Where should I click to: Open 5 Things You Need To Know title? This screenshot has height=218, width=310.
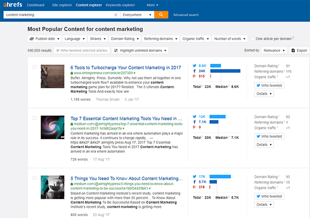126,178
